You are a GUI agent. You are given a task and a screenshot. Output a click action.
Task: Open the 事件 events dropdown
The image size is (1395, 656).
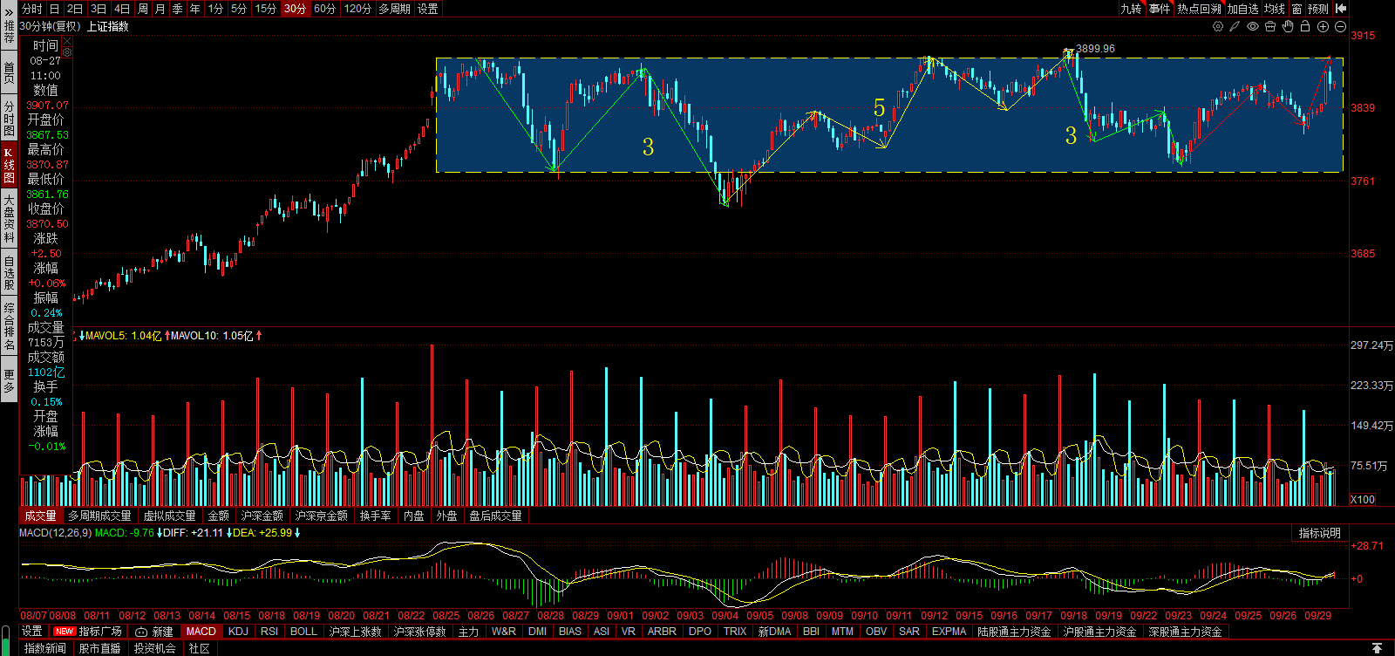coord(1160,9)
